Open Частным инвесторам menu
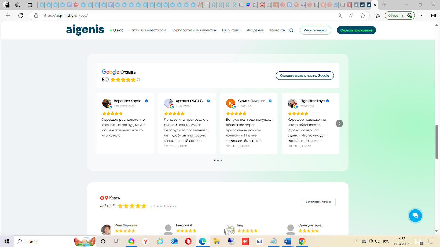Viewport: 440px width, 247px height. point(148,30)
